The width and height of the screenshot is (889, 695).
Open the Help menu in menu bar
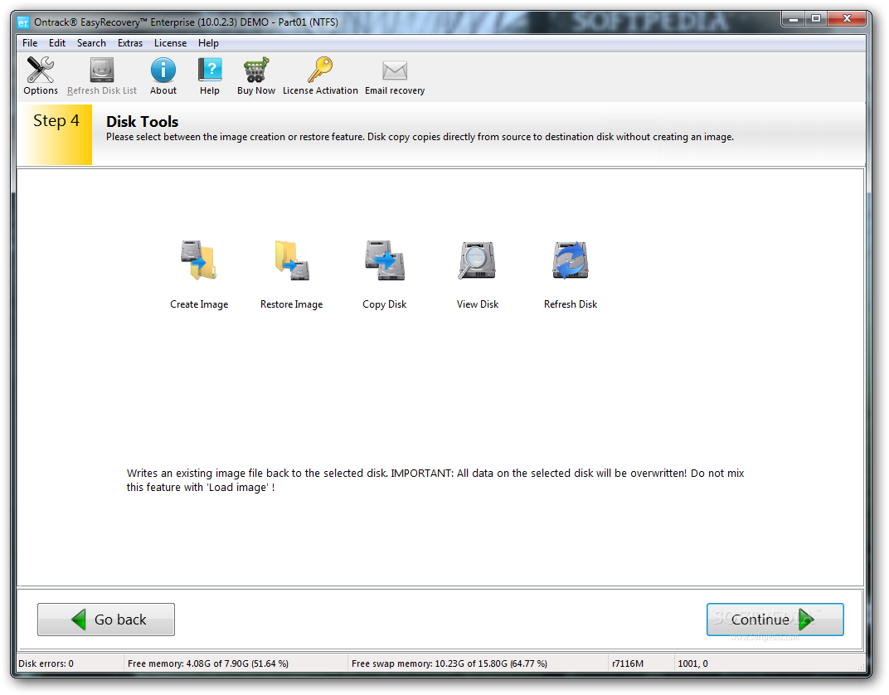click(x=208, y=43)
